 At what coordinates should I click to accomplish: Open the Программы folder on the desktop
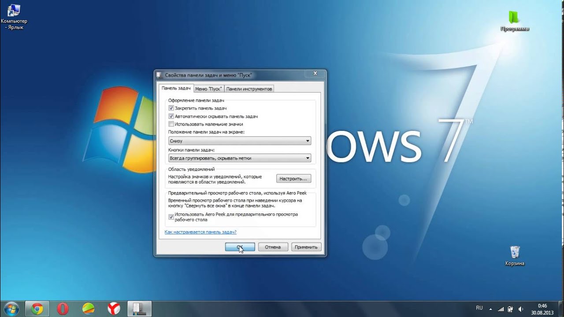pyautogui.click(x=515, y=21)
